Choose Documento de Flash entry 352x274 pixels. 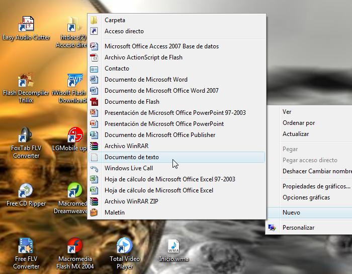click(177, 102)
